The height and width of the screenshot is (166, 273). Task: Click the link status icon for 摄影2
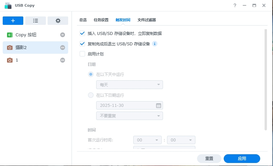62,48
